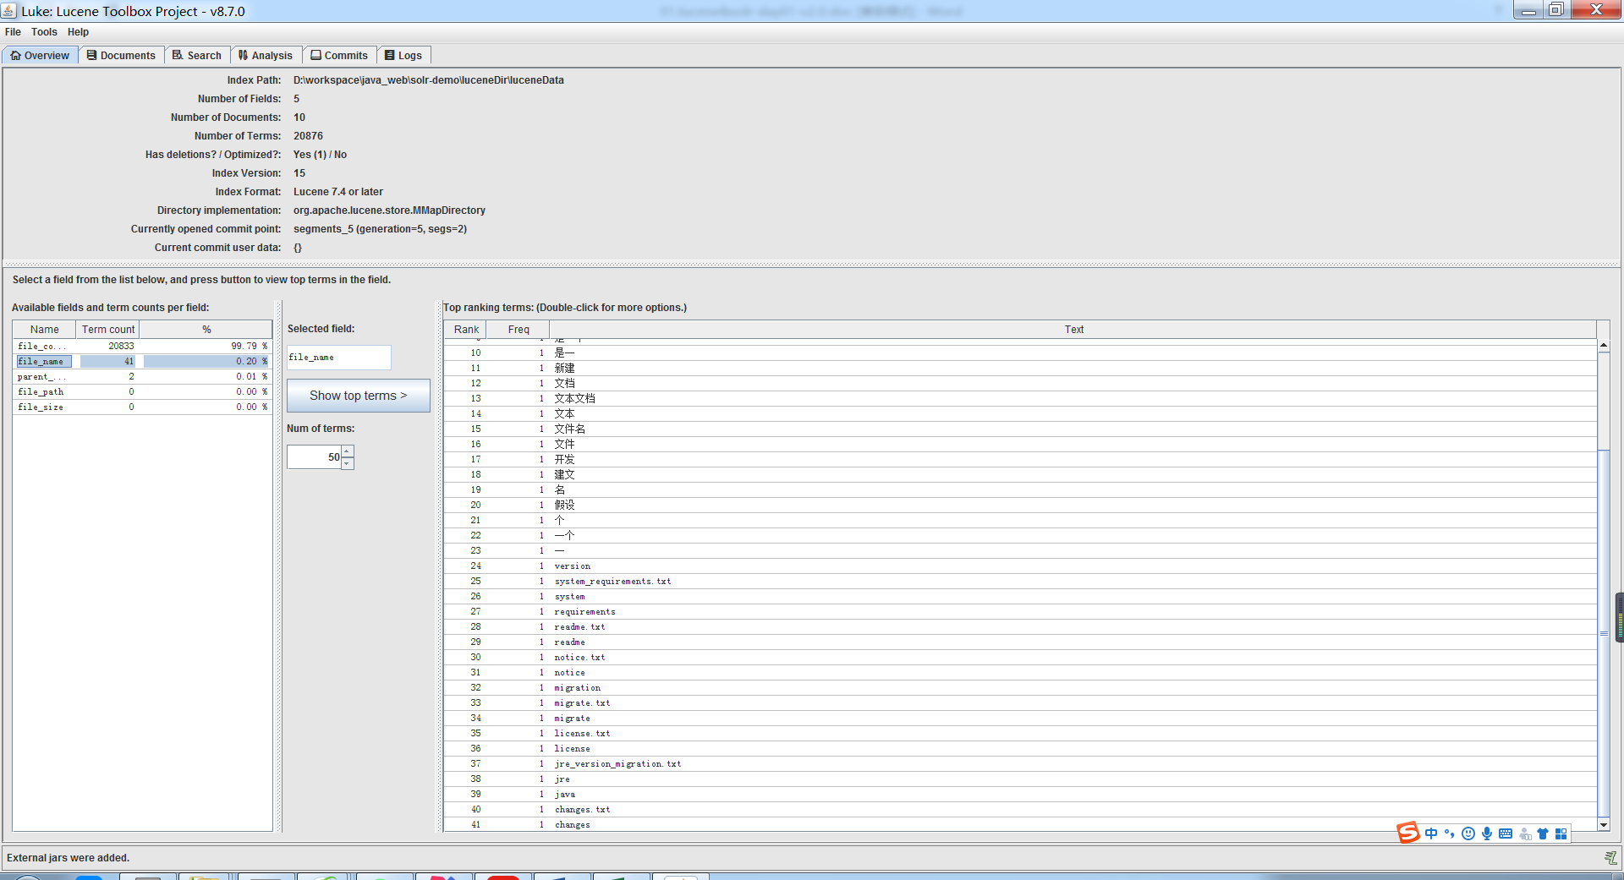
Task: Click the index path value text
Action: click(x=429, y=80)
